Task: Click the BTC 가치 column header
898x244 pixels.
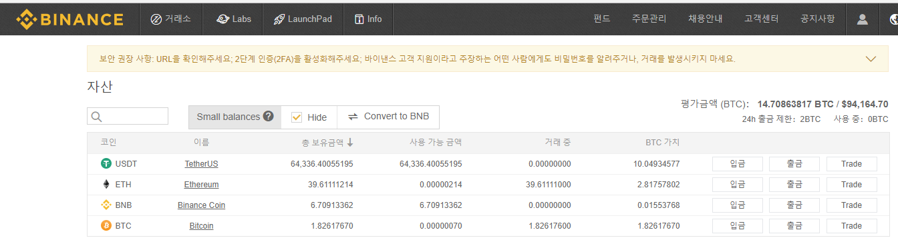Action: [x=662, y=142]
